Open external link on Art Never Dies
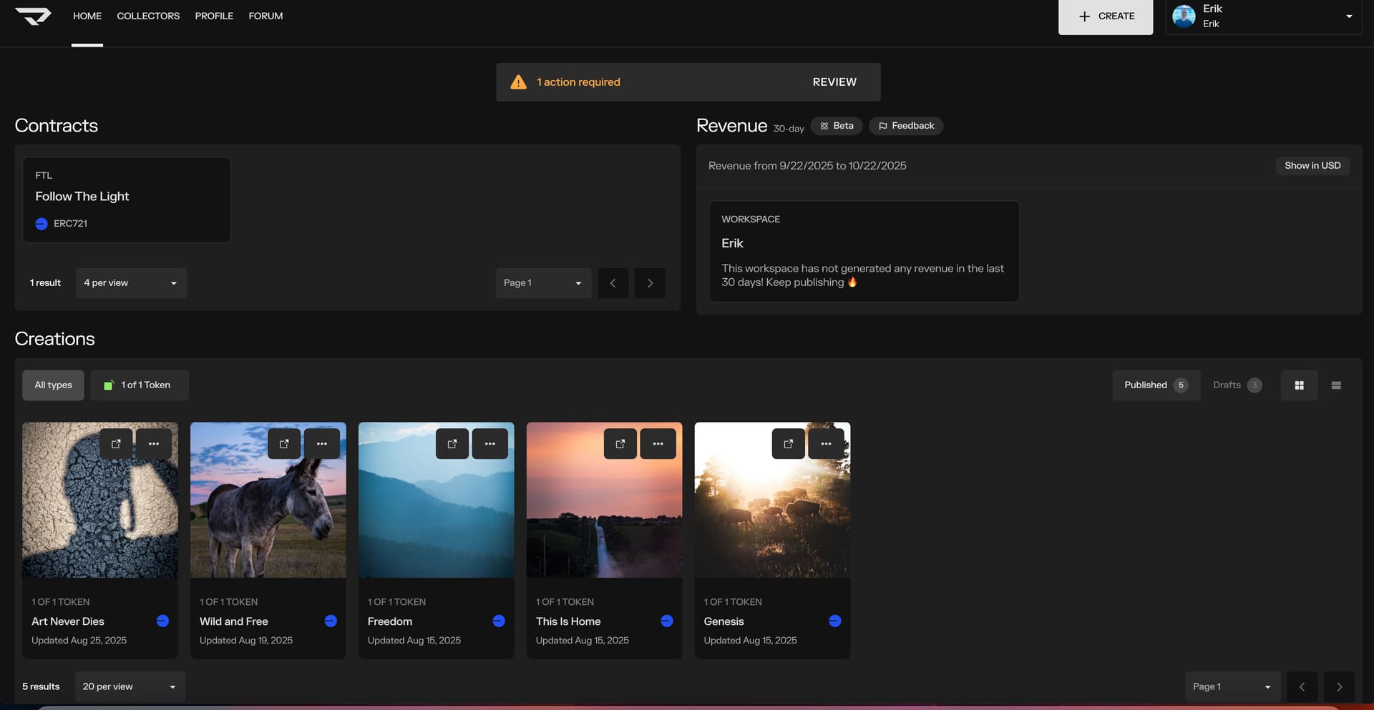1374x710 pixels. (116, 444)
